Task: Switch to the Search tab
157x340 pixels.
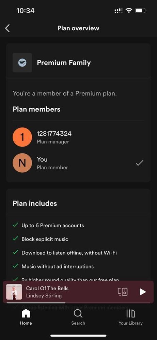Action: click(78, 317)
